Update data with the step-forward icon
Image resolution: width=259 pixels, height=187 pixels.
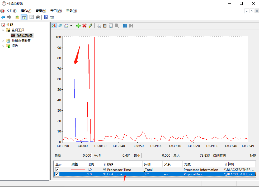tap(131, 26)
